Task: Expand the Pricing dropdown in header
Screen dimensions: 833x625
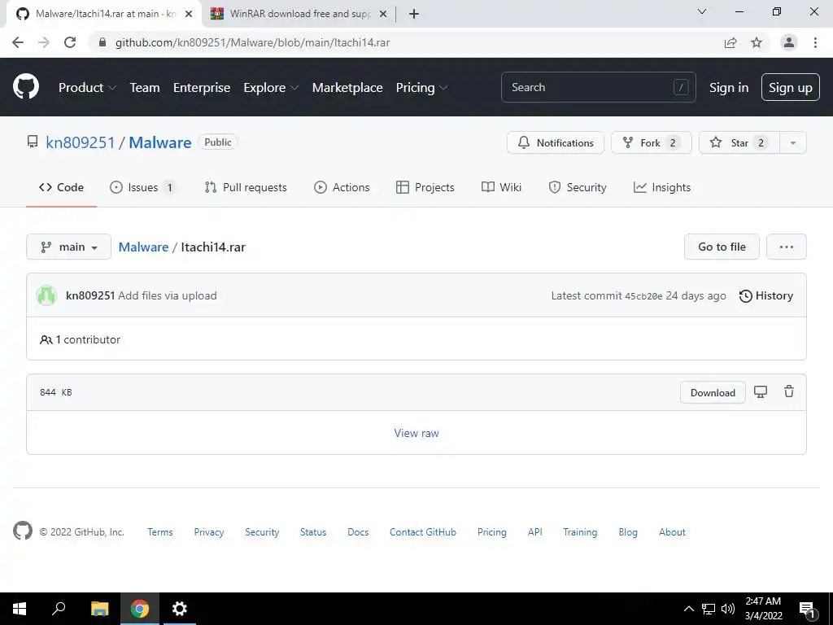Action: click(422, 88)
